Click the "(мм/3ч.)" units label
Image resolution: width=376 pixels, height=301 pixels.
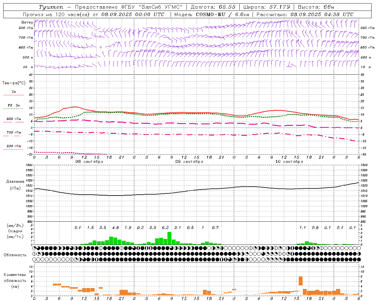15,225
